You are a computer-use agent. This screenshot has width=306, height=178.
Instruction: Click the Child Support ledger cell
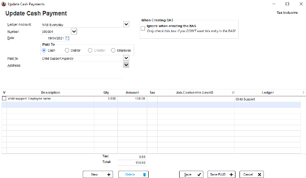coord(267,99)
